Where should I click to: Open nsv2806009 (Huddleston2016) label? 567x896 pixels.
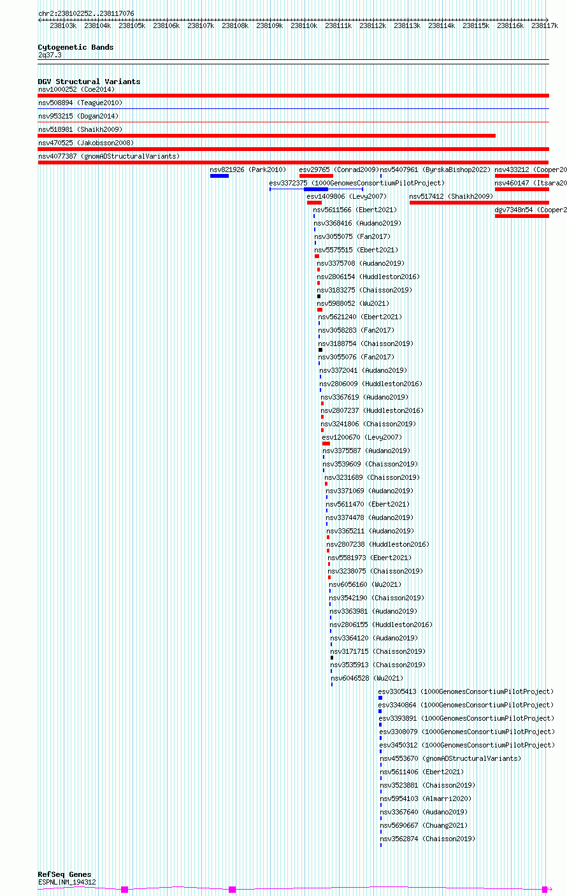[x=371, y=384]
